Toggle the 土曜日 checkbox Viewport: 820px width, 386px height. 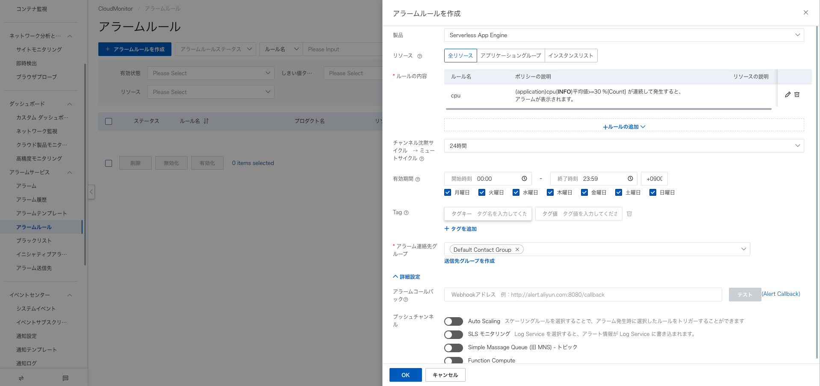pos(619,192)
